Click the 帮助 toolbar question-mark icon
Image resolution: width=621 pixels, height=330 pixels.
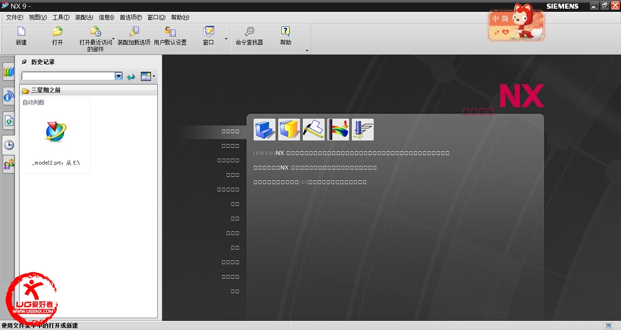click(x=285, y=31)
